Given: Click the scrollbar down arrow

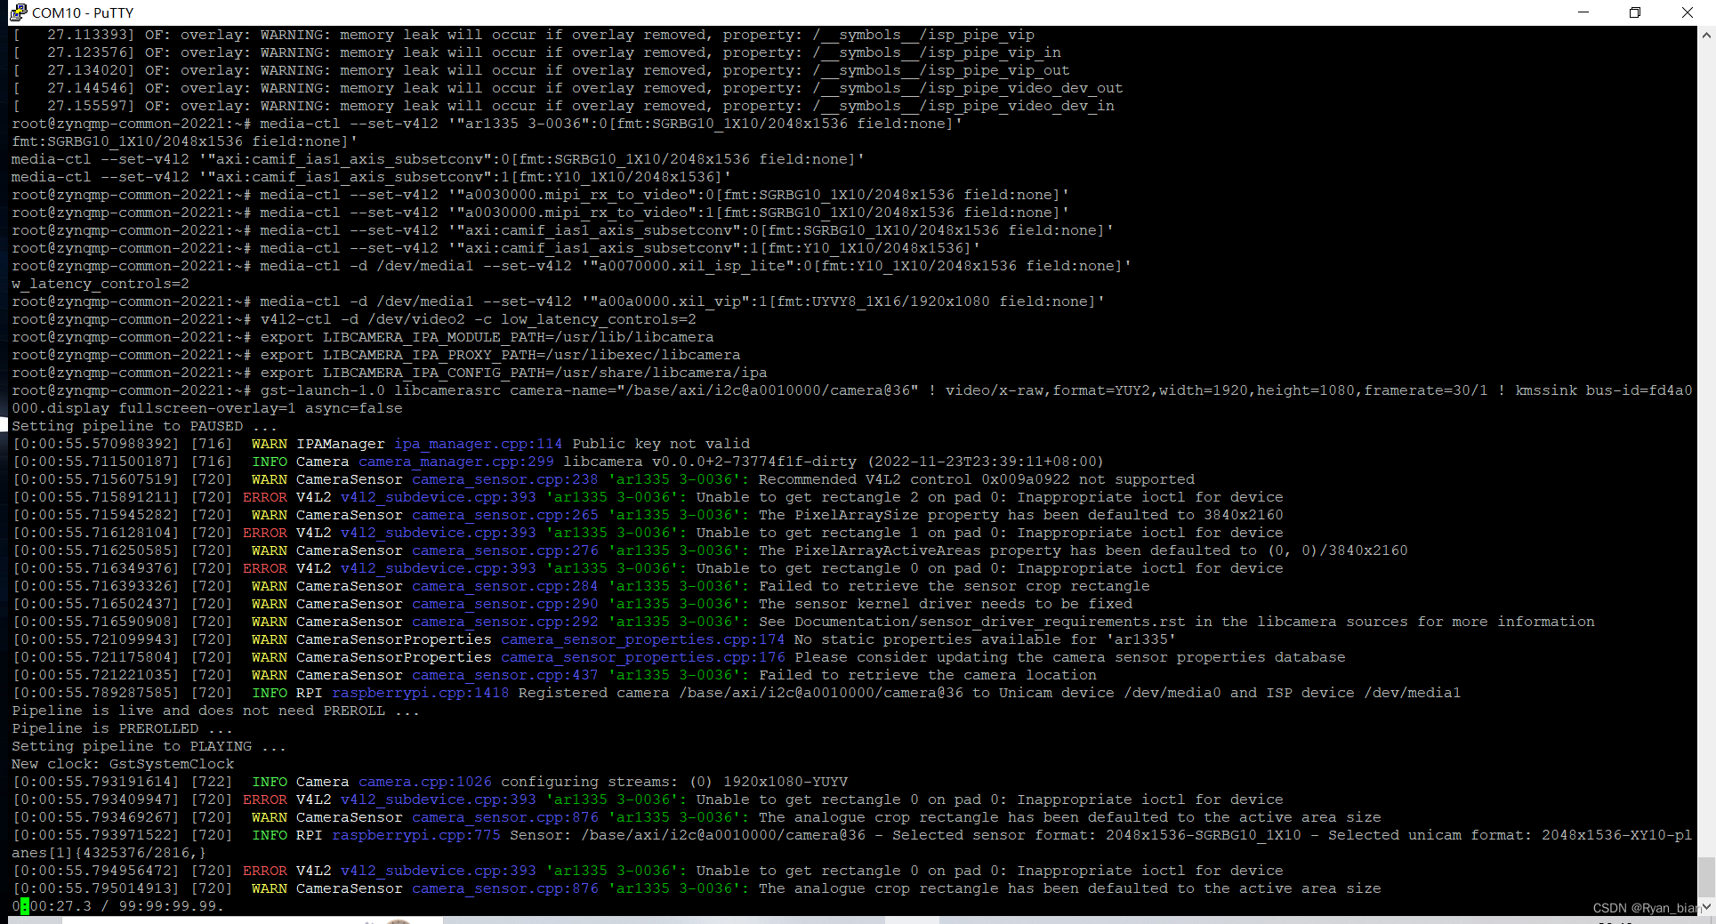Looking at the screenshot, I should [1706, 907].
